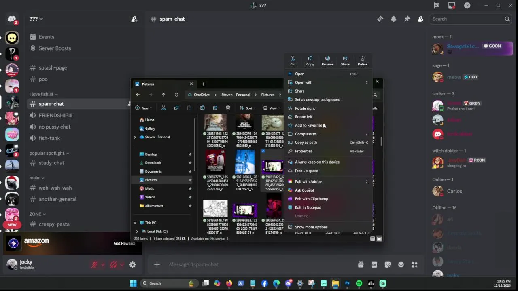Choose Edit in Notepad
This screenshot has height=291, width=518.
click(329, 207)
